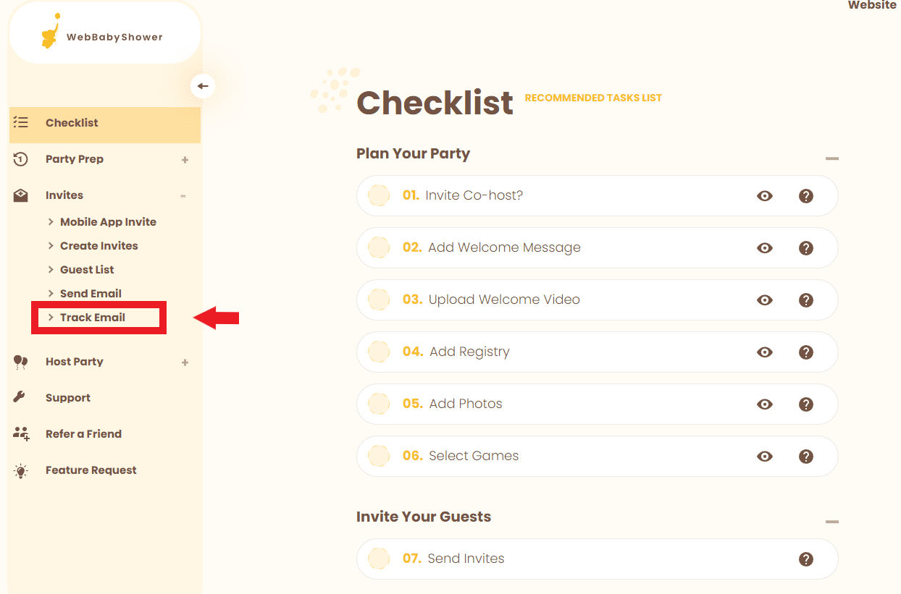Expand the Host Party sidebar section
Image resolution: width=901 pixels, height=594 pixels.
pyautogui.click(x=185, y=362)
